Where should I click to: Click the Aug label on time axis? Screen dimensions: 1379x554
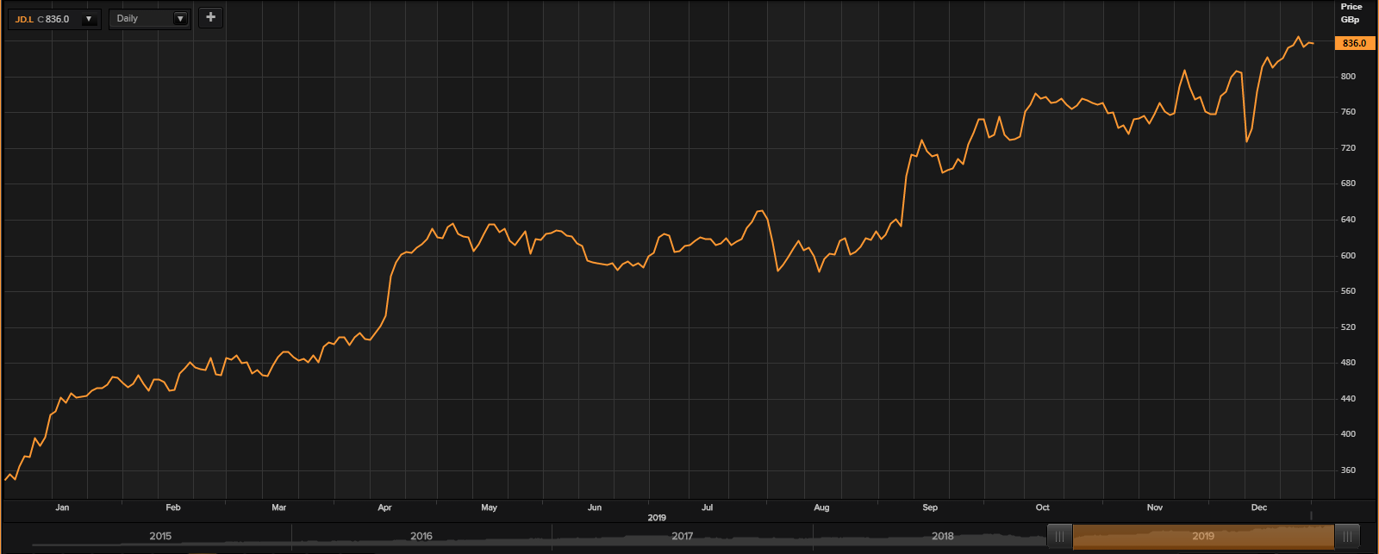point(821,507)
